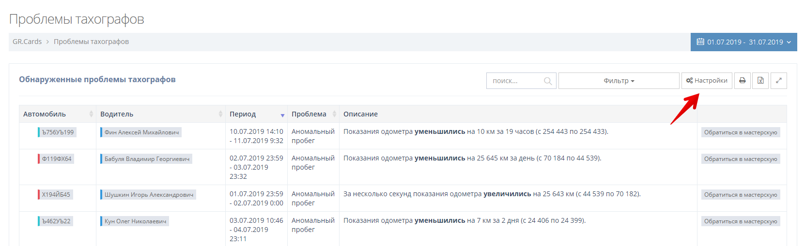Open driver Бабуля Владимир Георгиевич
Image resolution: width=805 pixels, height=246 pixels.
[x=146, y=159]
